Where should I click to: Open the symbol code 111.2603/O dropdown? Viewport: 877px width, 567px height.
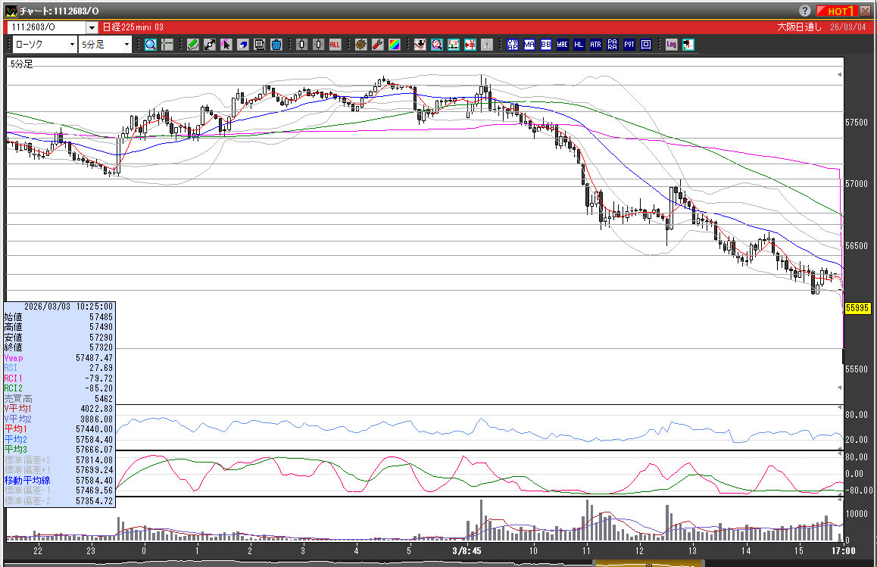(92, 27)
